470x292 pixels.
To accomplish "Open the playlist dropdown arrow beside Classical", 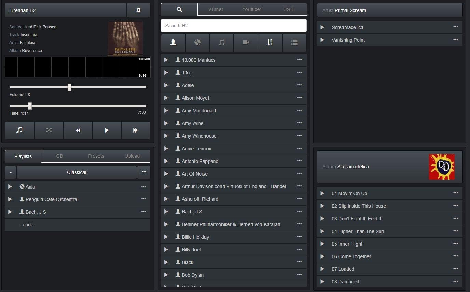I will tap(11, 173).
